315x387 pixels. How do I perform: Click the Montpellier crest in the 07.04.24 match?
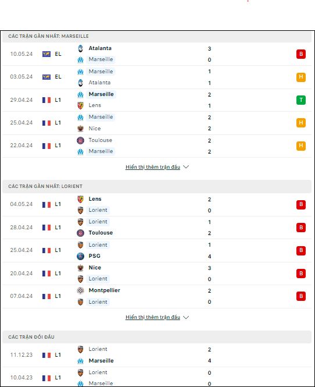80,290
